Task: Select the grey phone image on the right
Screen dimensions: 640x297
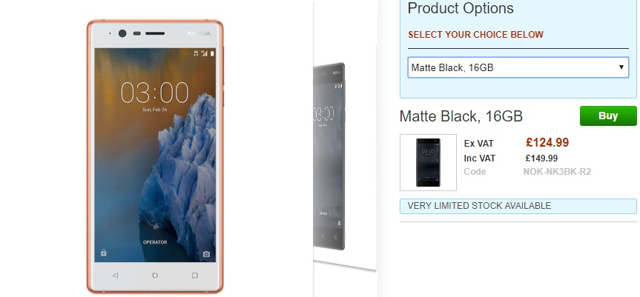Action: coord(329,156)
